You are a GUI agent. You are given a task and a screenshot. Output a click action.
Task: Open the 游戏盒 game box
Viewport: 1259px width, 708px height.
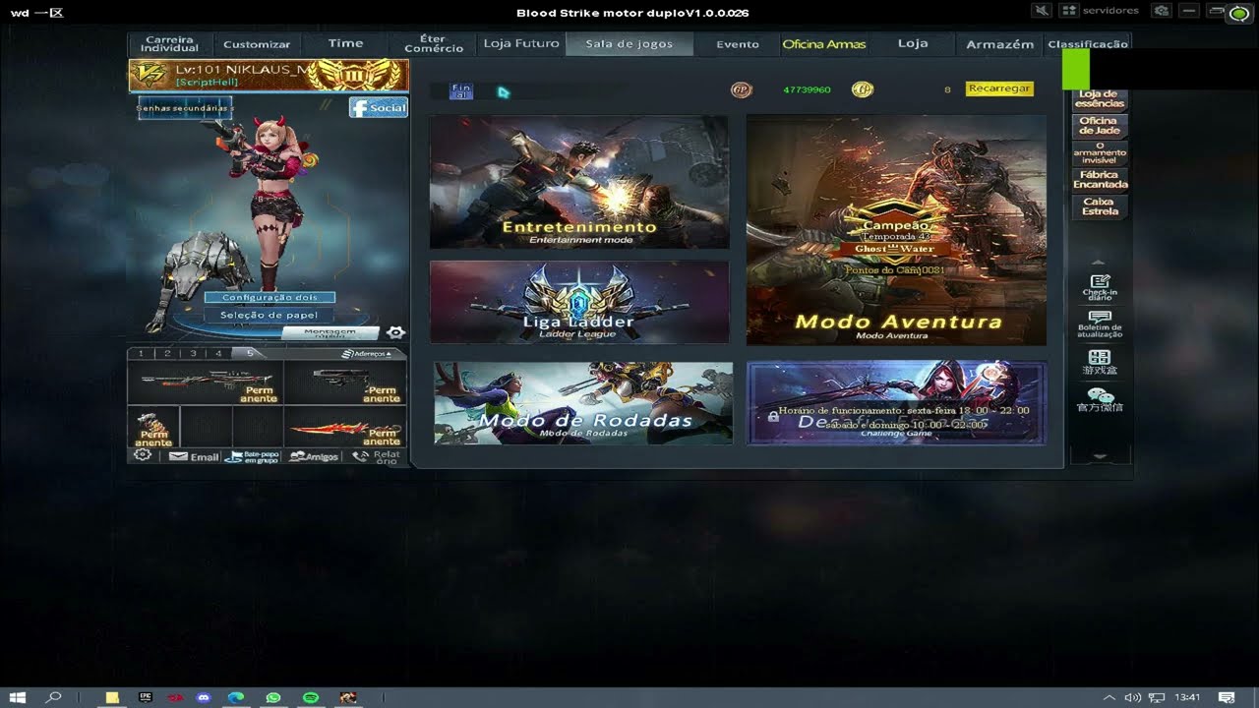[1100, 363]
